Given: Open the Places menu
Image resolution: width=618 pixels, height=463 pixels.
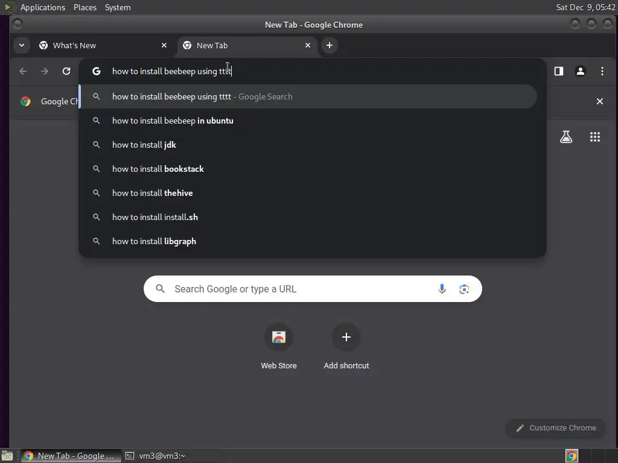Looking at the screenshot, I should click(x=85, y=7).
